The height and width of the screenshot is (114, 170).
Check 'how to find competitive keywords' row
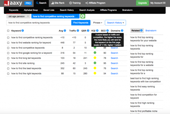(8, 48)
